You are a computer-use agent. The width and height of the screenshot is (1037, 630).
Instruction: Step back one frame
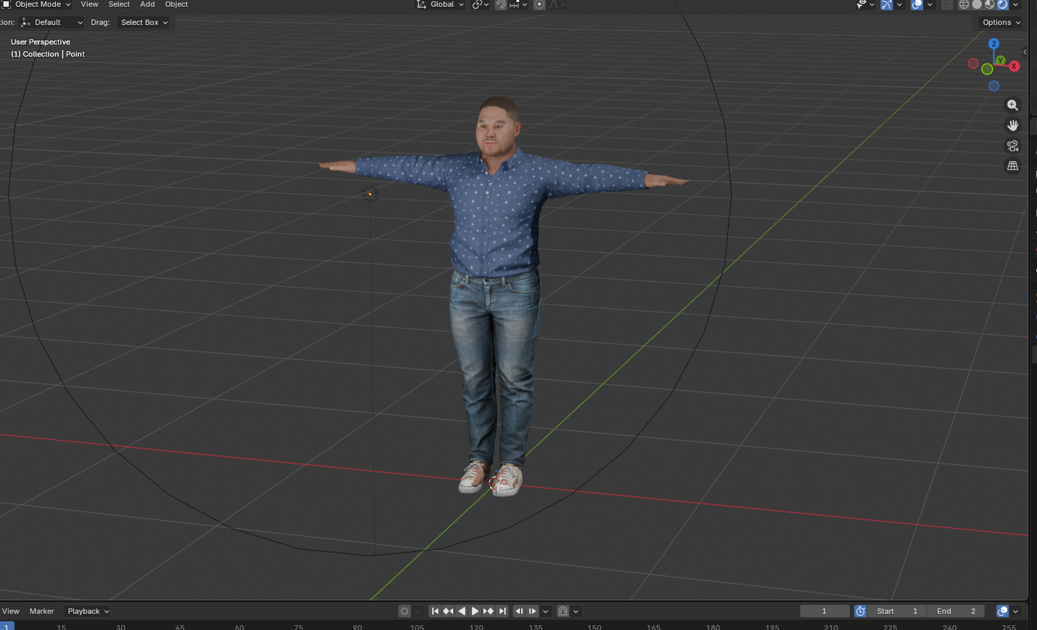tap(519, 611)
